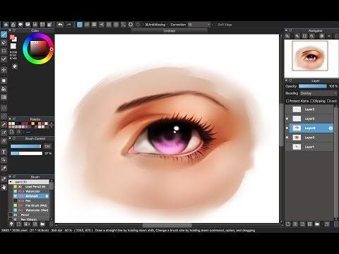The image size is (339, 254).
Task: Open the Blending mode dropdown
Action: point(319,93)
